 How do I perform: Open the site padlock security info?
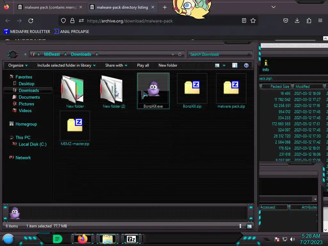[72, 20]
